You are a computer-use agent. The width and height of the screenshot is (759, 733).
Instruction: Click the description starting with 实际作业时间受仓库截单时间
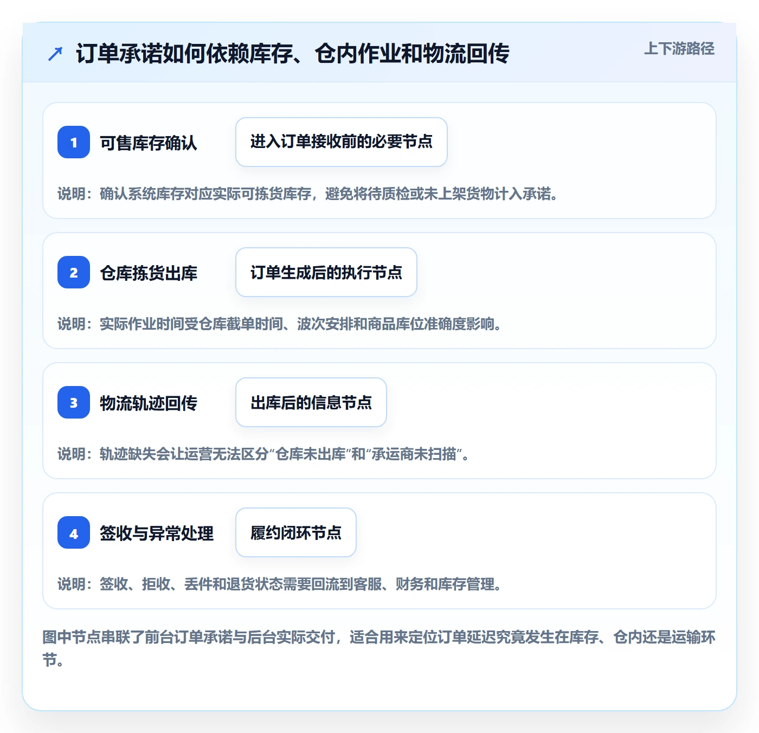pos(280,324)
